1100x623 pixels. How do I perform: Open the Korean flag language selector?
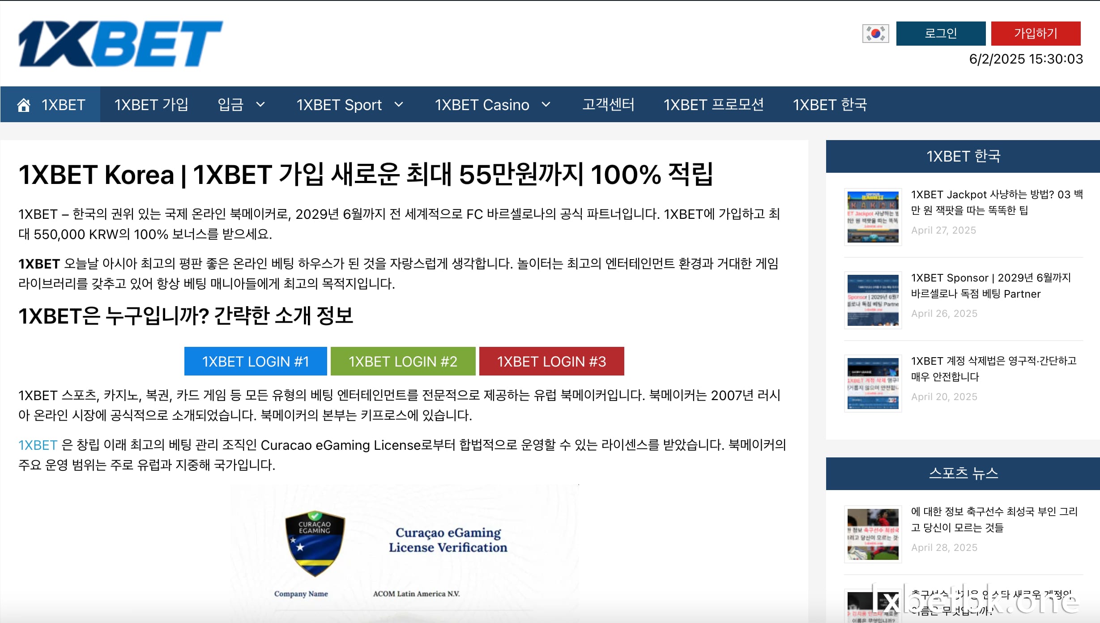point(875,34)
